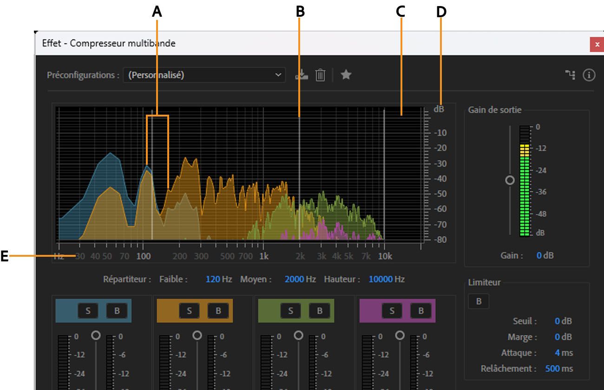
Task: Solo the blue low band
Action: pos(88,311)
